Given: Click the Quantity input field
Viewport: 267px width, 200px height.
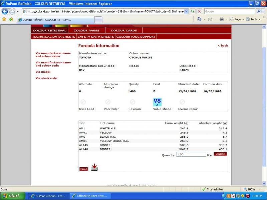Looking at the screenshot, I should pos(191,154).
